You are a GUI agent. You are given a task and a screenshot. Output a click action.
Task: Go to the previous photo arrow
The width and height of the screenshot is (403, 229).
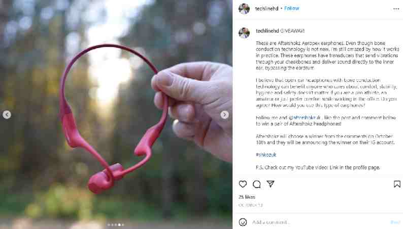click(7, 115)
